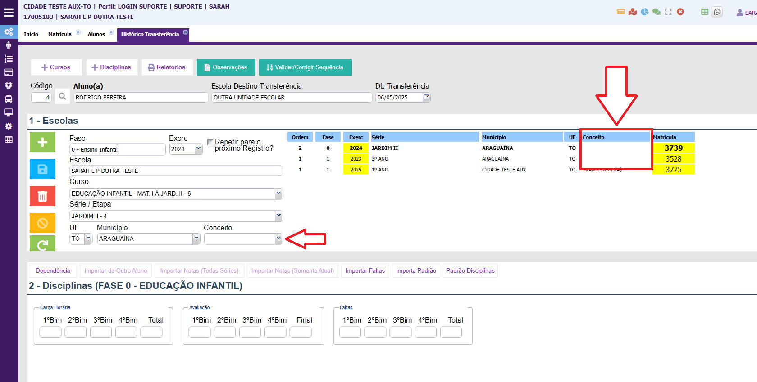Screen dimensions: 757x382
Task: Click the Aluno(a) name input field
Action: tap(141, 98)
